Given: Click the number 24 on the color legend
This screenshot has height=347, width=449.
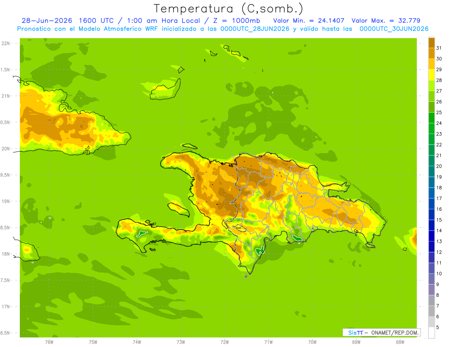Looking at the screenshot, I should tap(439, 123).
